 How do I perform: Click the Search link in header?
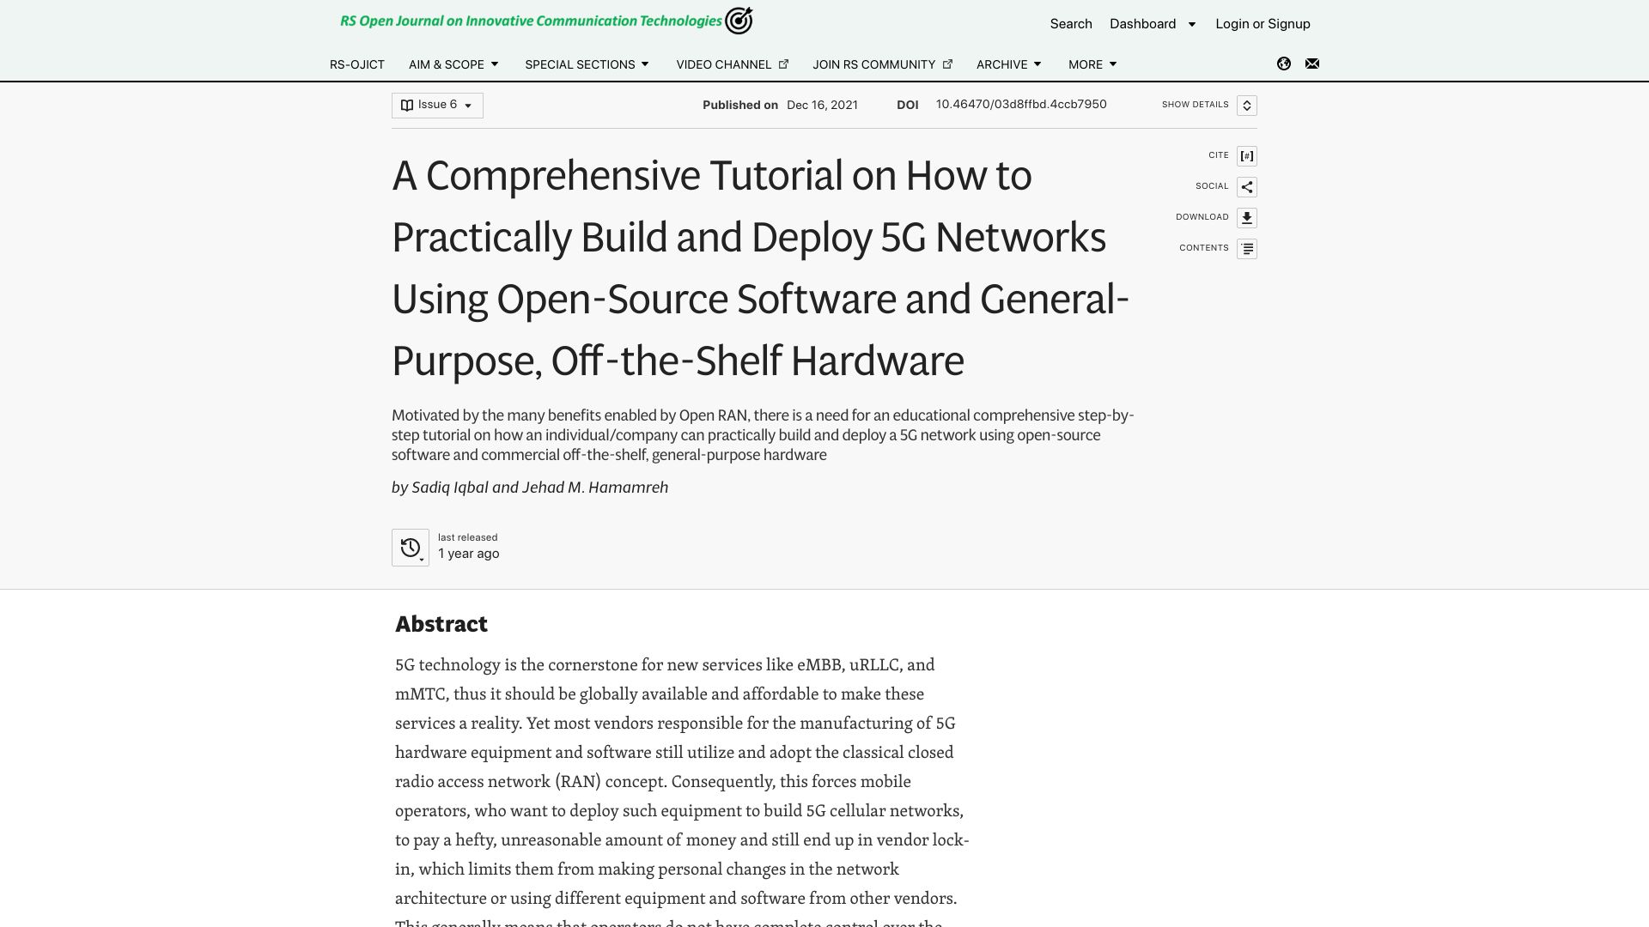coord(1071,24)
